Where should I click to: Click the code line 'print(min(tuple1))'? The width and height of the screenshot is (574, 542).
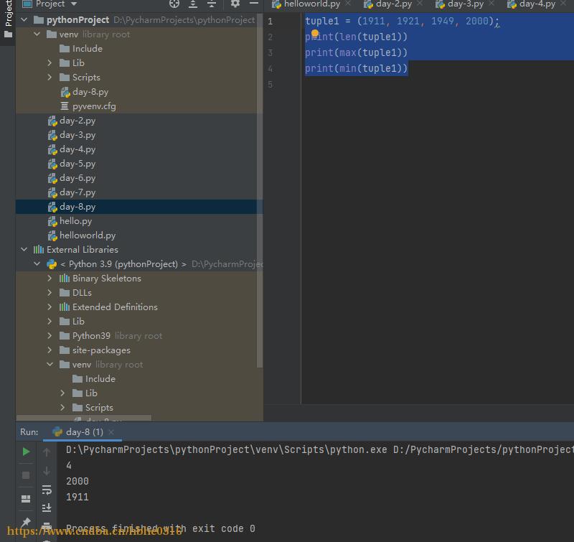tap(356, 68)
